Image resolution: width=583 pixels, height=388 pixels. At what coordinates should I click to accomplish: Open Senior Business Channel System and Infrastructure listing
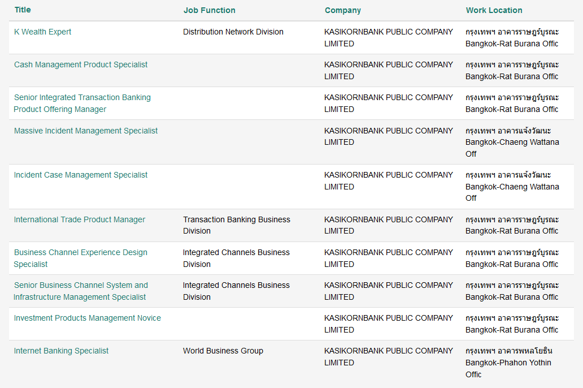click(x=81, y=291)
